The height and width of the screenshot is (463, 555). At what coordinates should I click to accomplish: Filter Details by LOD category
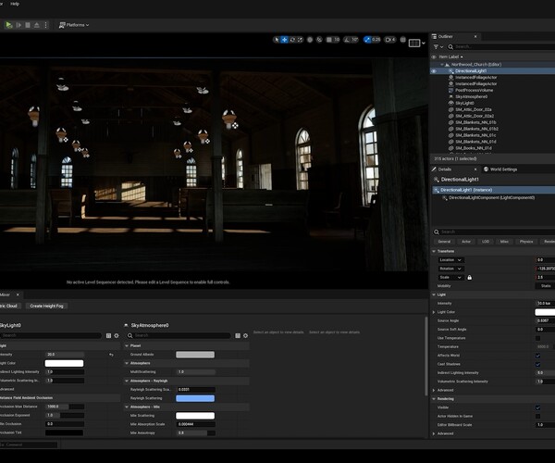click(x=486, y=242)
